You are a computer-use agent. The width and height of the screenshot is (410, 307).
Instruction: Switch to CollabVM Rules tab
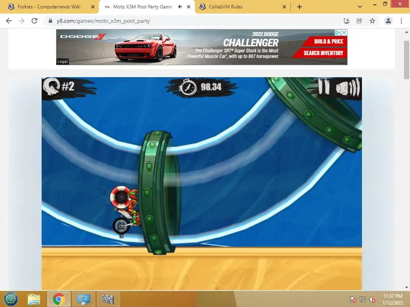coord(226,7)
